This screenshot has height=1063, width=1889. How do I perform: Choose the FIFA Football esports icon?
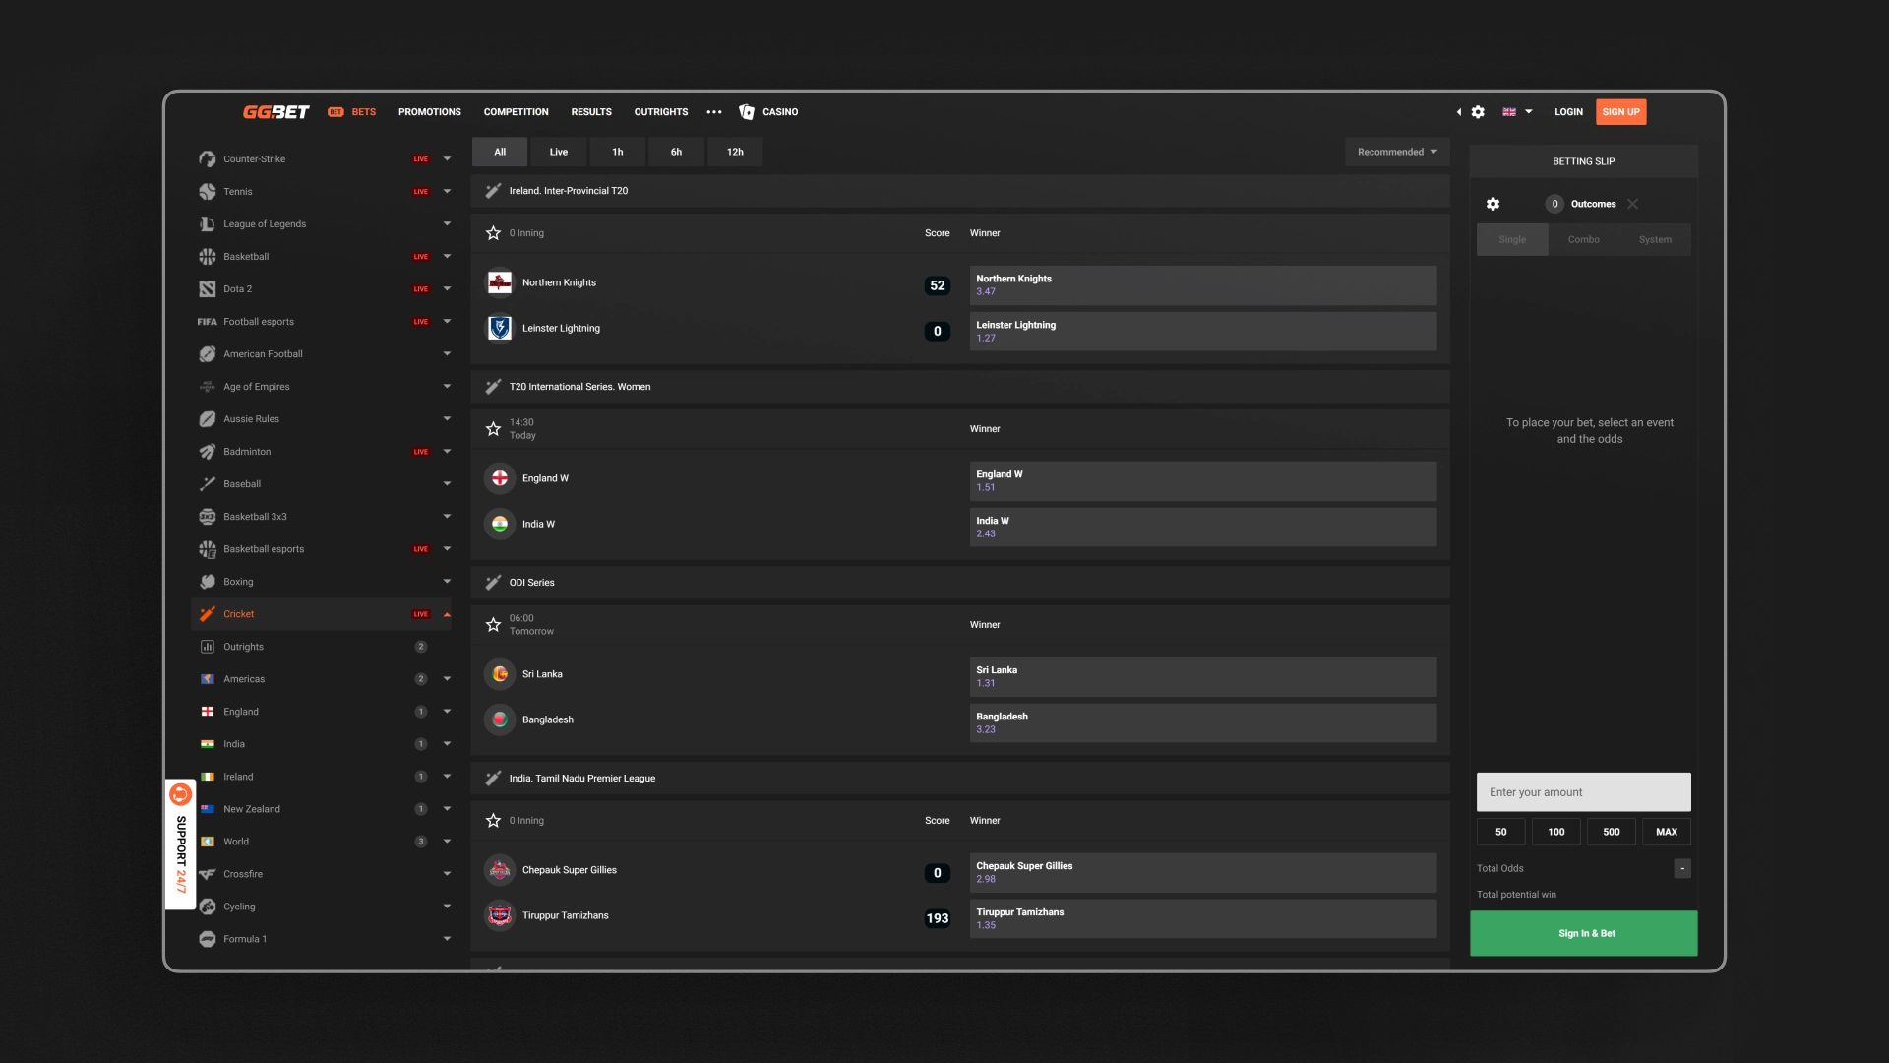208,321
